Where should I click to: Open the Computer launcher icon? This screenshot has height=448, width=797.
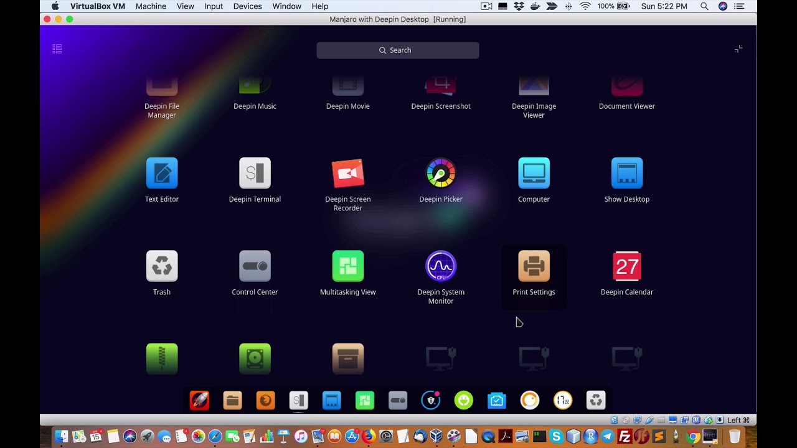pyautogui.click(x=534, y=173)
